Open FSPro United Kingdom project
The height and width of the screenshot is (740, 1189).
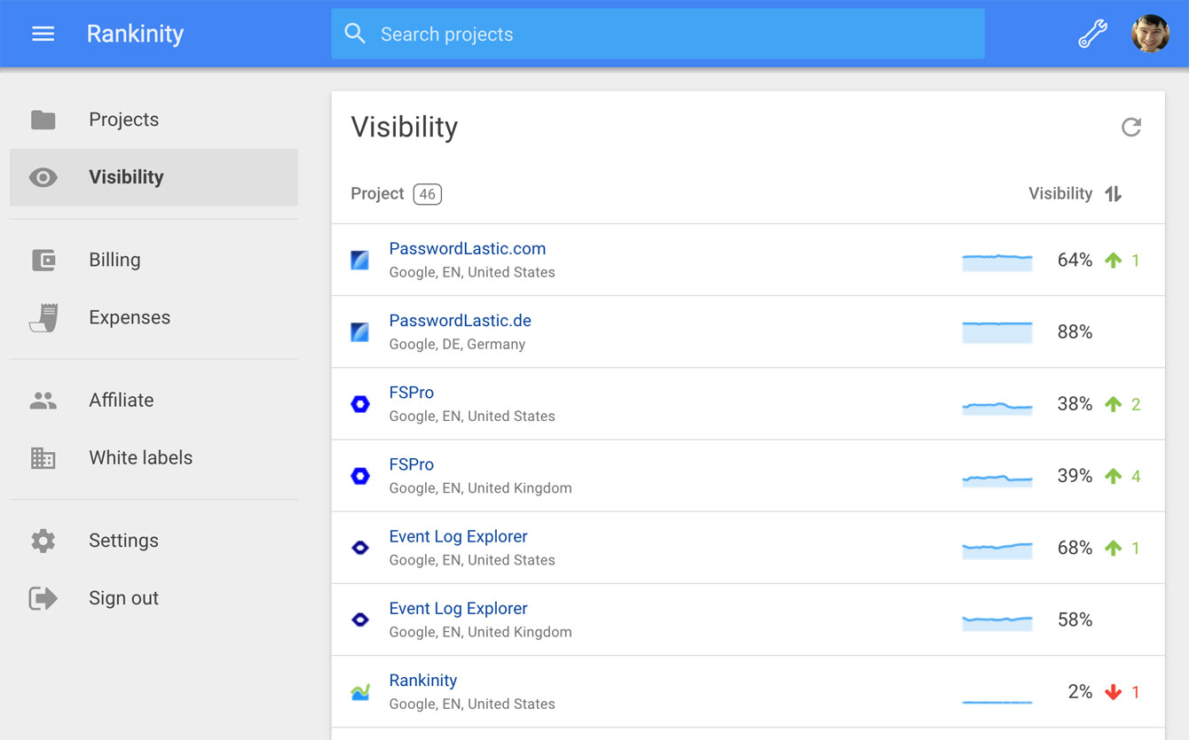click(x=412, y=464)
